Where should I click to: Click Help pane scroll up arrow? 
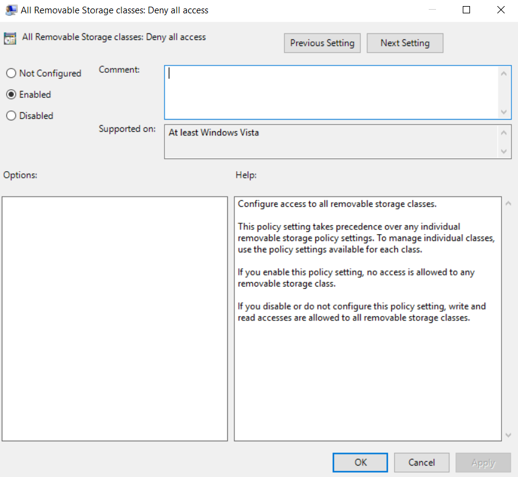(x=508, y=204)
